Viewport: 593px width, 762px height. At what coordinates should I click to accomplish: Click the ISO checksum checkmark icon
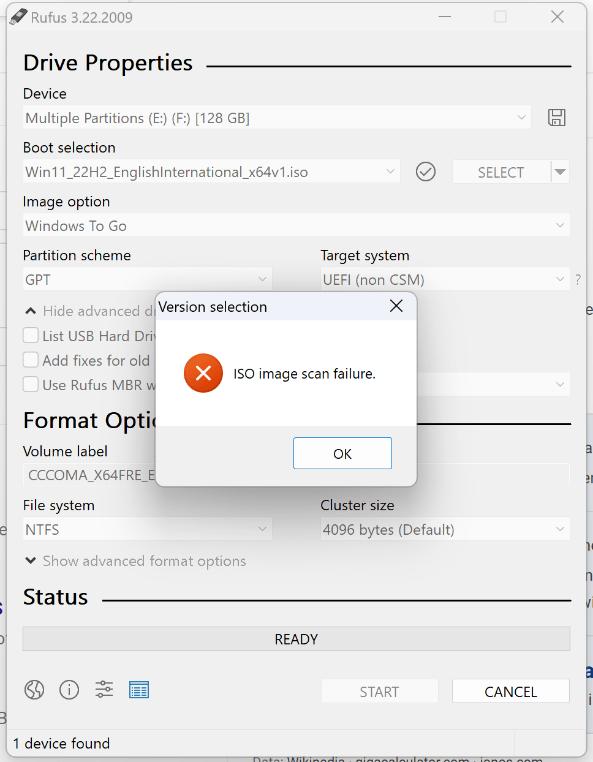(x=425, y=172)
